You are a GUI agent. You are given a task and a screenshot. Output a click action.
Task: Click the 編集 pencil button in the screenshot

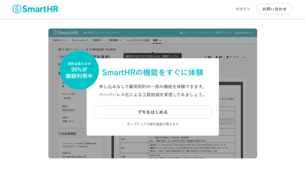pos(208,57)
